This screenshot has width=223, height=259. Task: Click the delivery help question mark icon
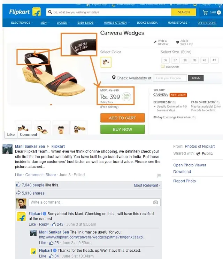click(x=173, y=102)
